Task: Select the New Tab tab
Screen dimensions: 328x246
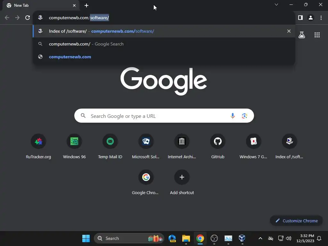Action: (x=41, y=5)
